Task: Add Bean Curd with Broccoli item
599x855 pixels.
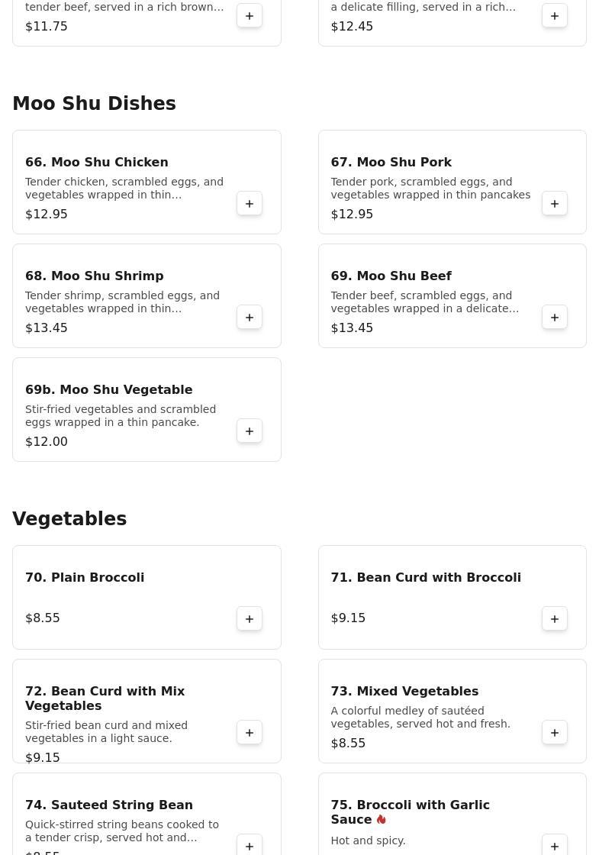Action: 555,619
